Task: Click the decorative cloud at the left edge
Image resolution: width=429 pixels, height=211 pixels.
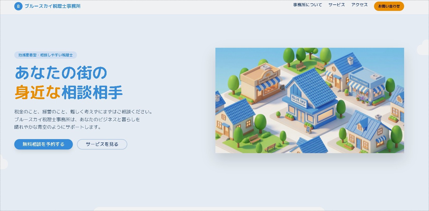Action: (x=4, y=163)
